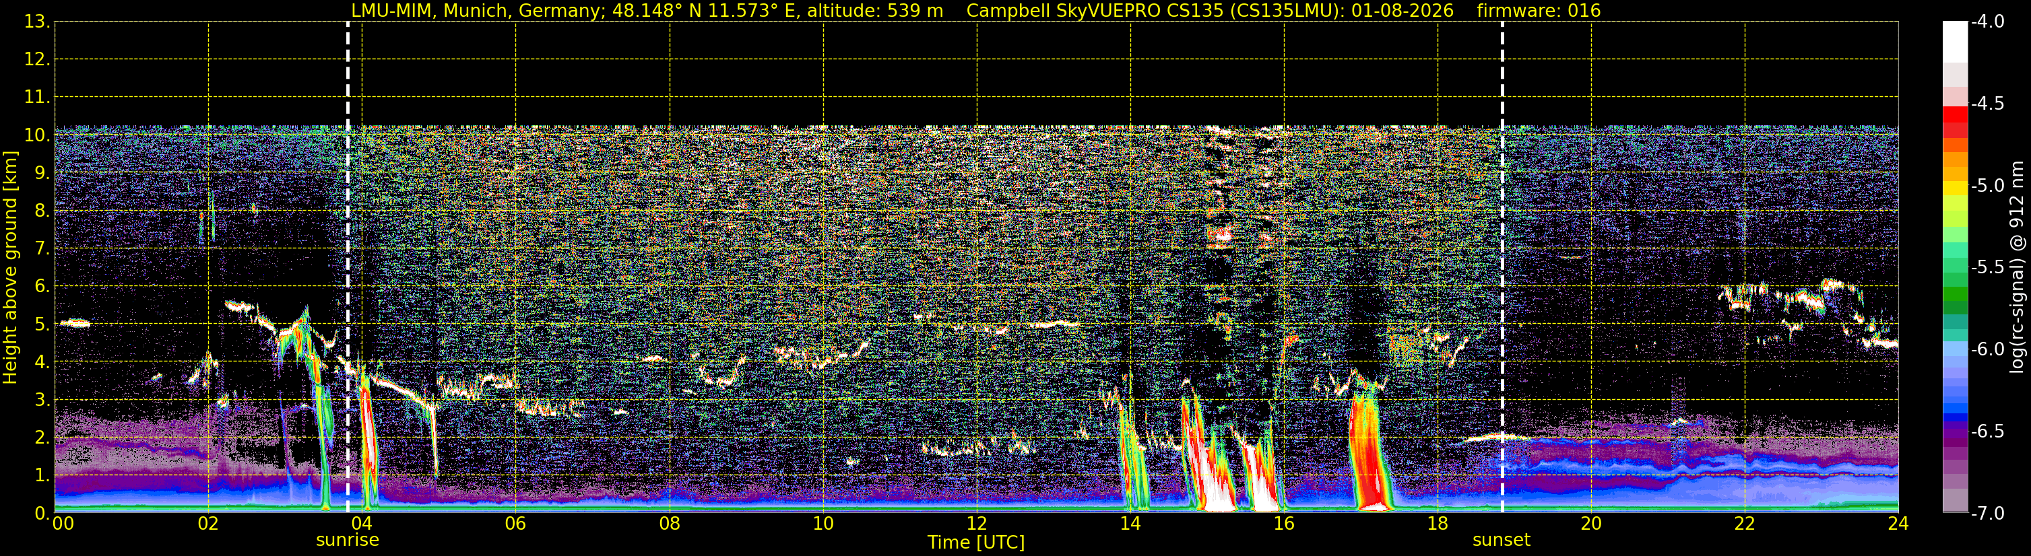The height and width of the screenshot is (556, 2031).
Task: Click the '02' time tick label
Action: point(208,524)
